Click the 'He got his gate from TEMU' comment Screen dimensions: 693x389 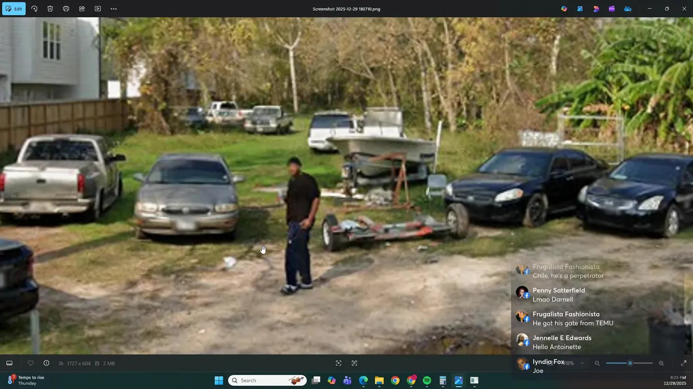pyautogui.click(x=573, y=323)
